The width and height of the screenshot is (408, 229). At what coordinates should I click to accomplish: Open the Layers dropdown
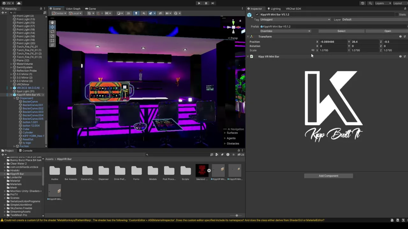383,3
